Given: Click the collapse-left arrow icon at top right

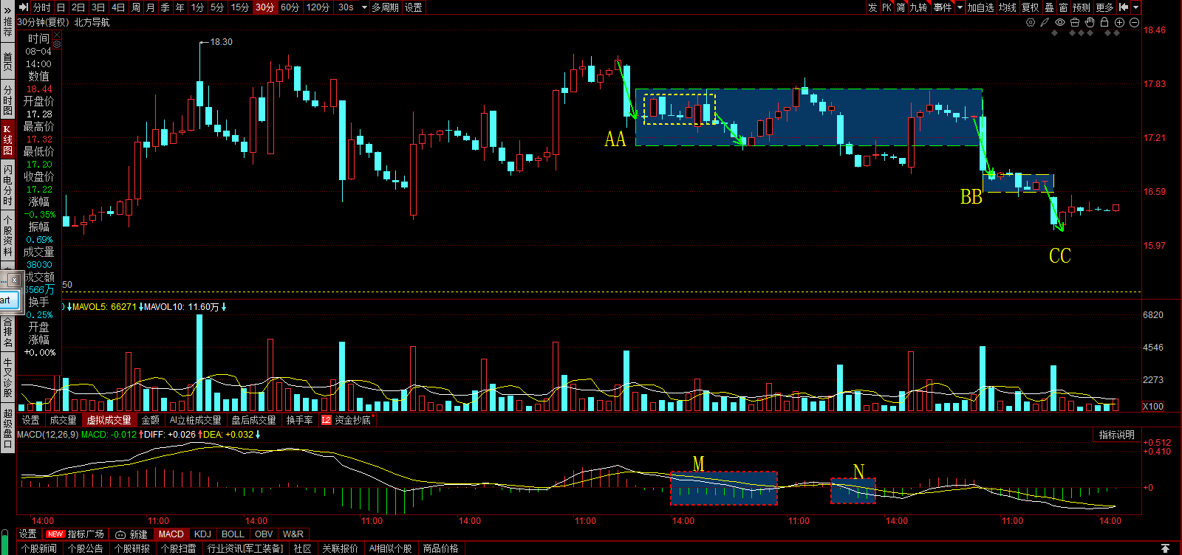Looking at the screenshot, I should (1124, 7).
